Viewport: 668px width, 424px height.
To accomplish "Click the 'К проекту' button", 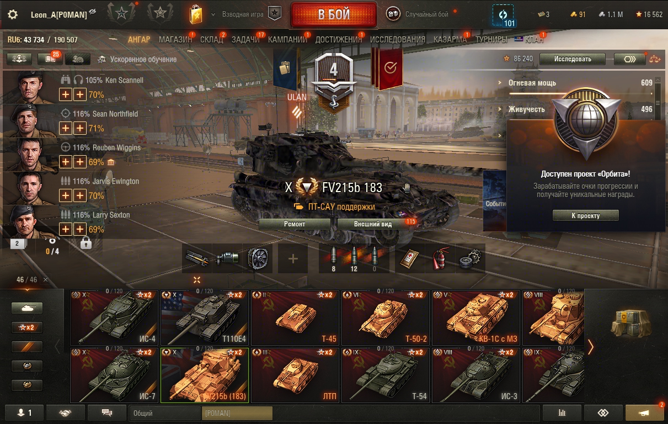I will point(585,215).
